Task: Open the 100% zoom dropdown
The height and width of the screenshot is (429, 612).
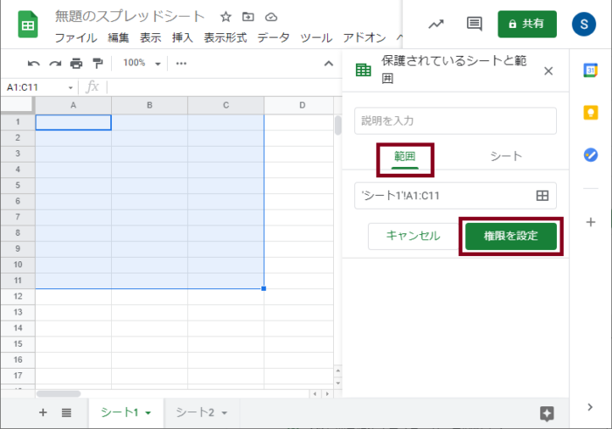Action: point(142,63)
